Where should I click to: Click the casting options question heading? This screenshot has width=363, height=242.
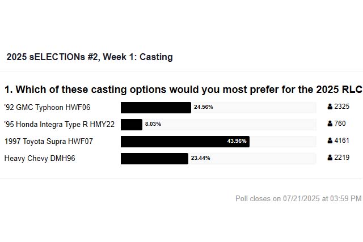pos(183,90)
